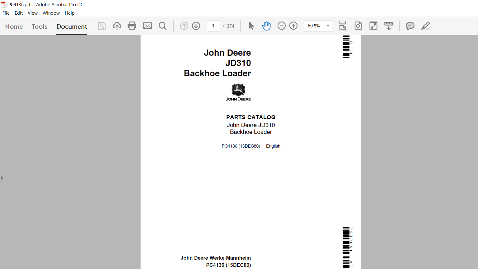The width and height of the screenshot is (478, 269).
Task: Add a comment with speech bubble icon
Action: pos(410,26)
